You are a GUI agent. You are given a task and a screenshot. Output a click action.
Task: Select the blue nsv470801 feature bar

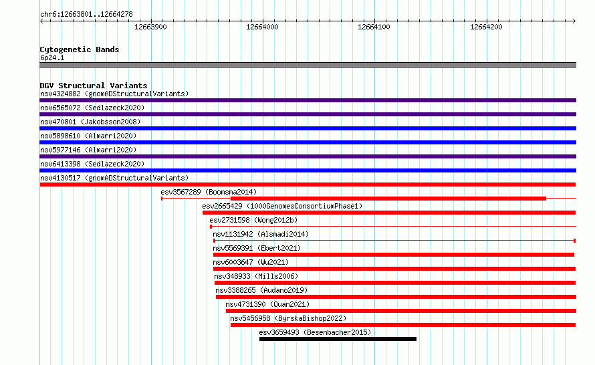pyautogui.click(x=308, y=128)
